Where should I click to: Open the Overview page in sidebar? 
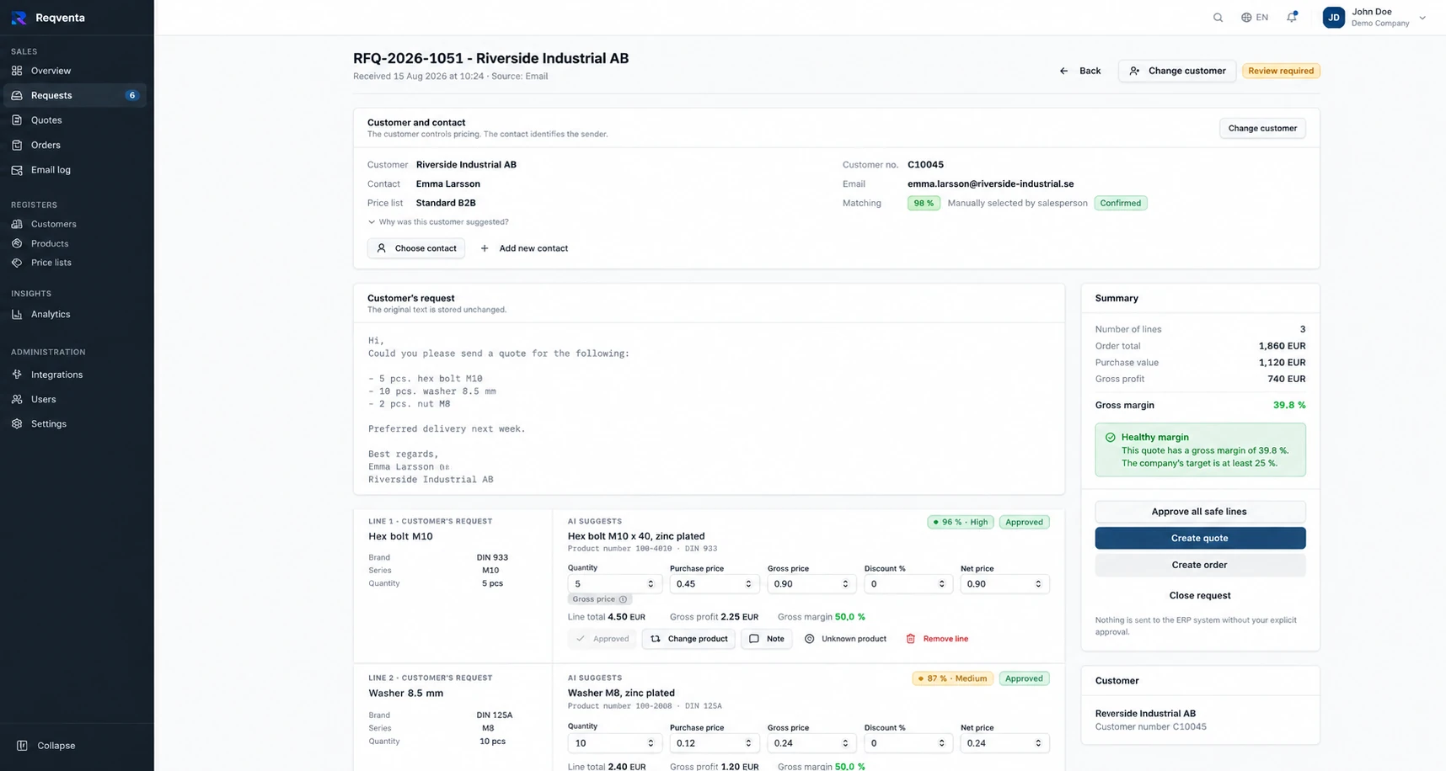tap(75, 71)
